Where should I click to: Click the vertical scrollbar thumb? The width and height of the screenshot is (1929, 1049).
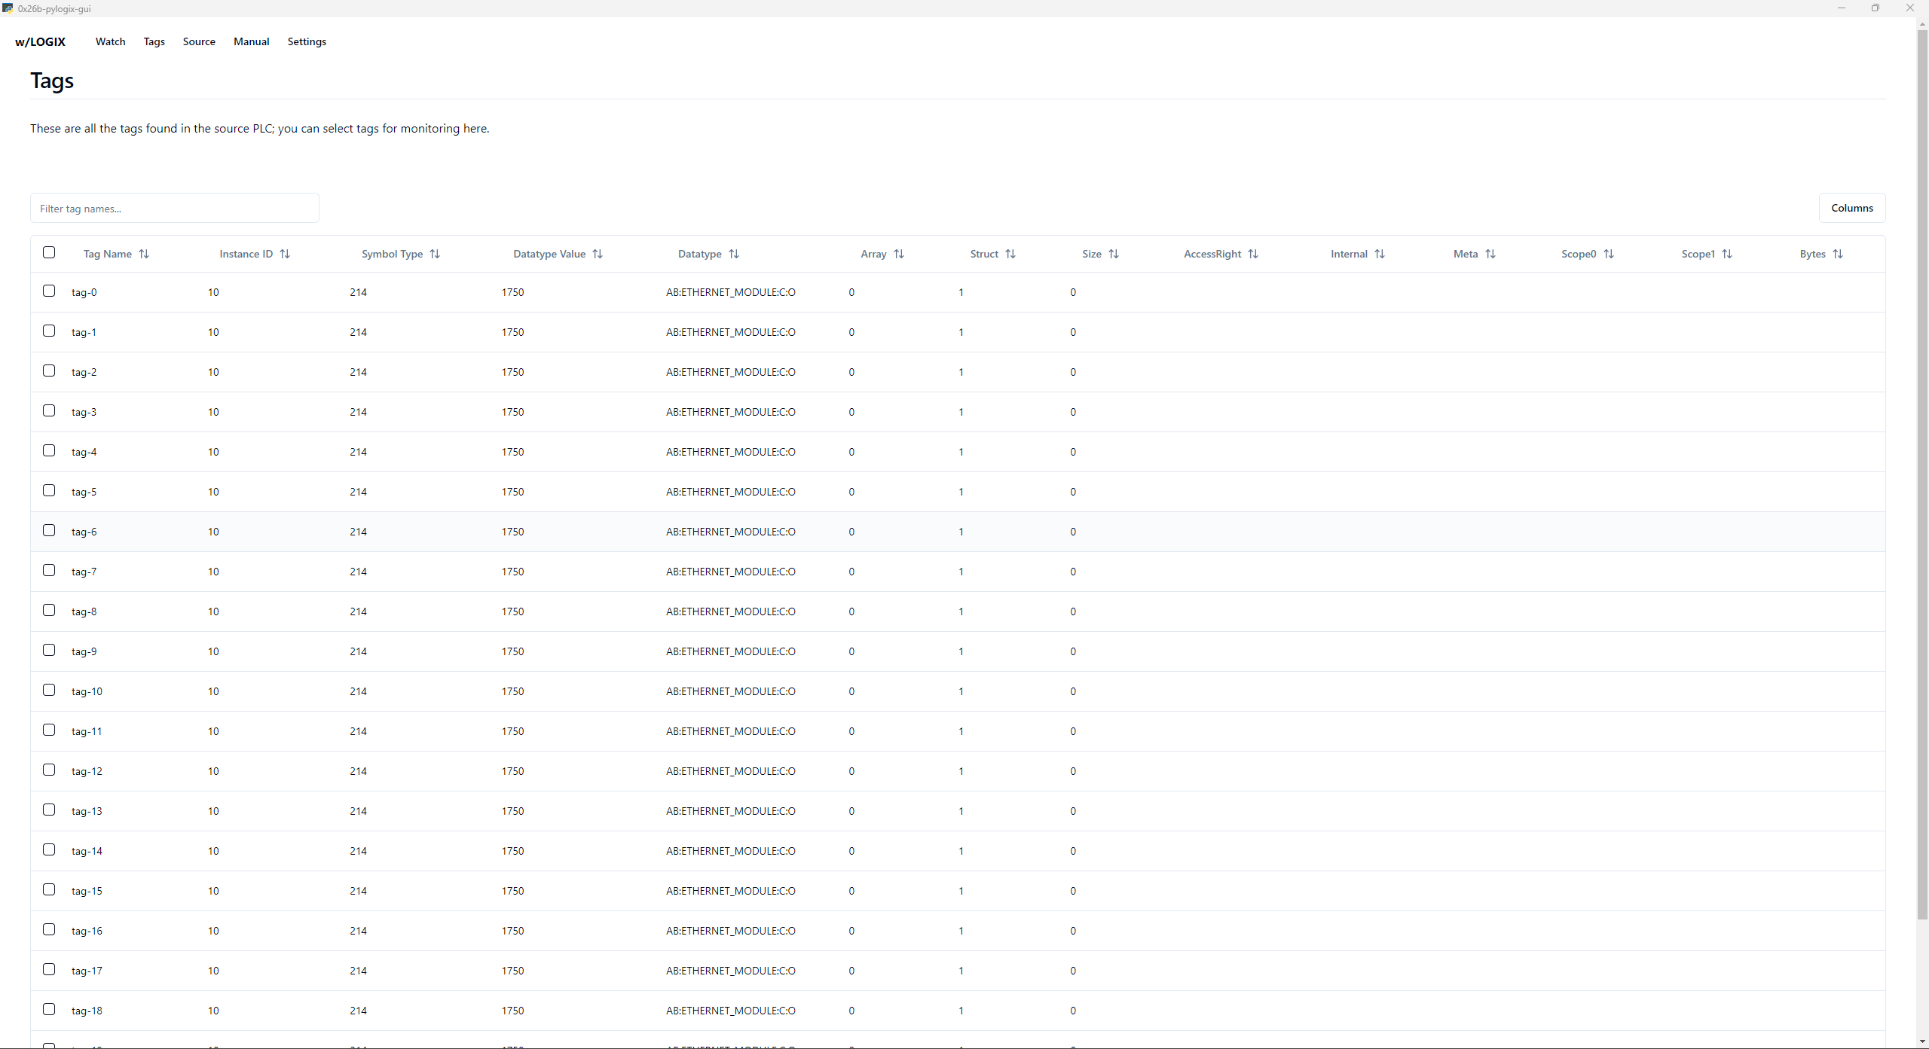coord(1922,474)
